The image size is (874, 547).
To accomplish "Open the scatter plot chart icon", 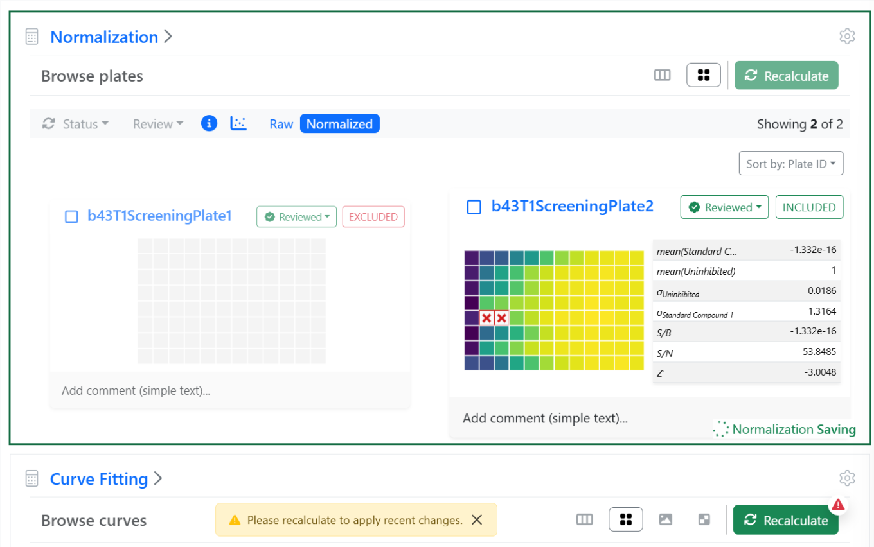I will pyautogui.click(x=238, y=124).
